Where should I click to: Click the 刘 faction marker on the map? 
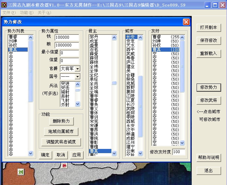pyautogui.click(x=21, y=172)
